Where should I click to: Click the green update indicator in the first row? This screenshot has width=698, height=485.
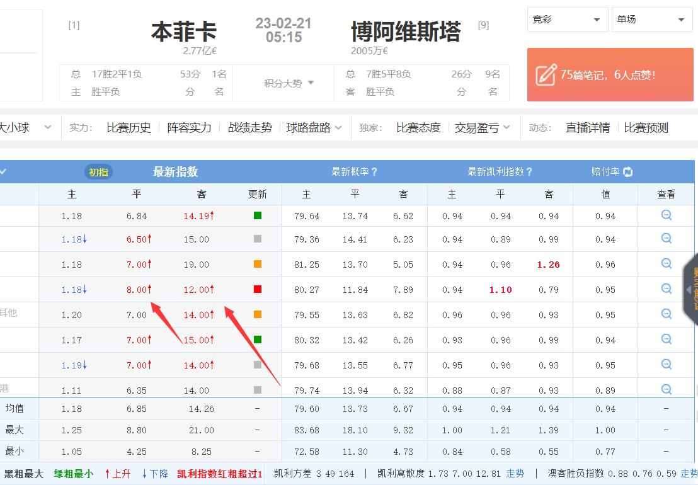pyautogui.click(x=258, y=215)
